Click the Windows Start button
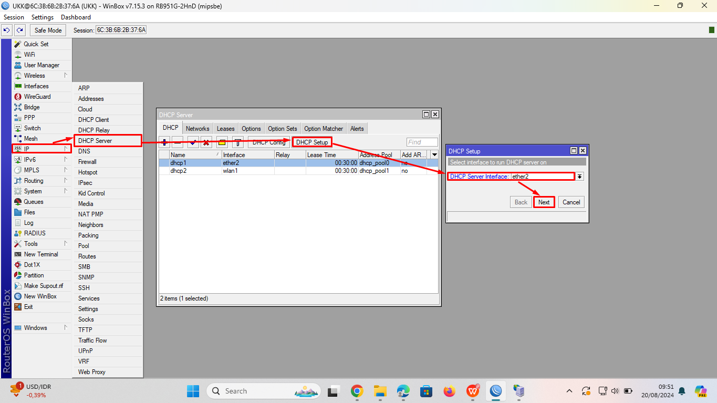Screen dimensions: 717x403 [x=193, y=391]
